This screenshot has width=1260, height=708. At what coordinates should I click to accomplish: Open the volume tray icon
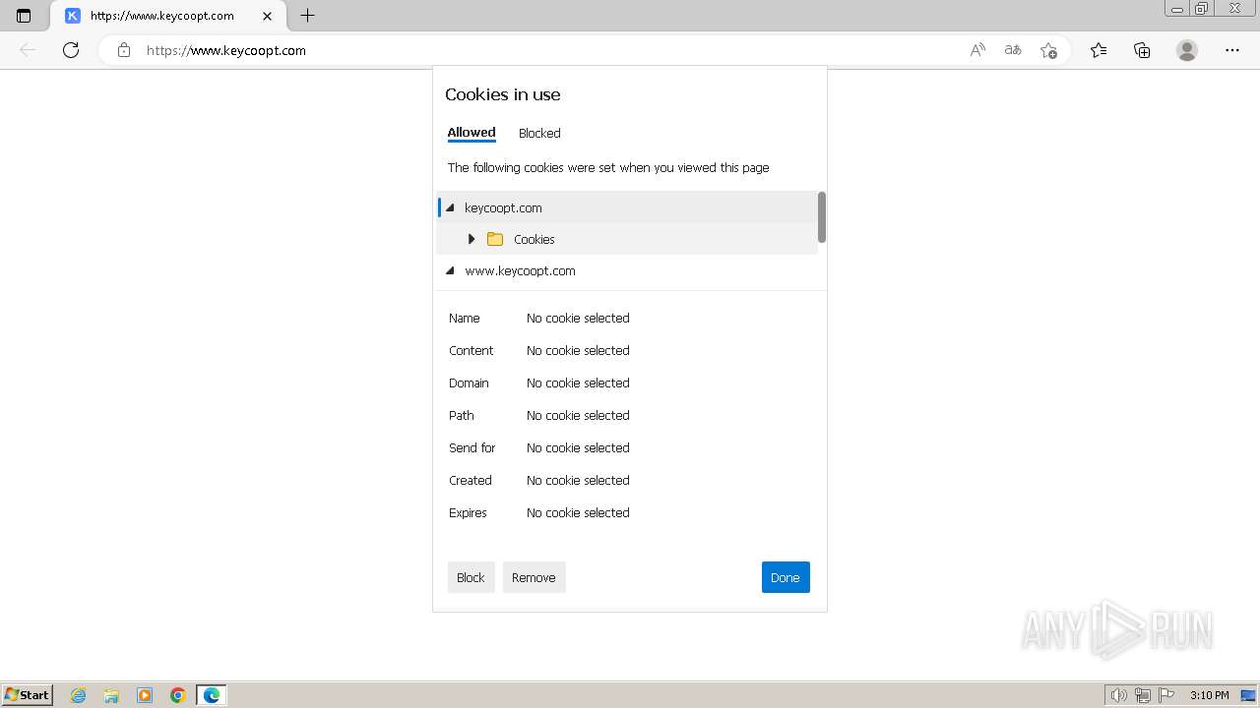click(x=1118, y=695)
